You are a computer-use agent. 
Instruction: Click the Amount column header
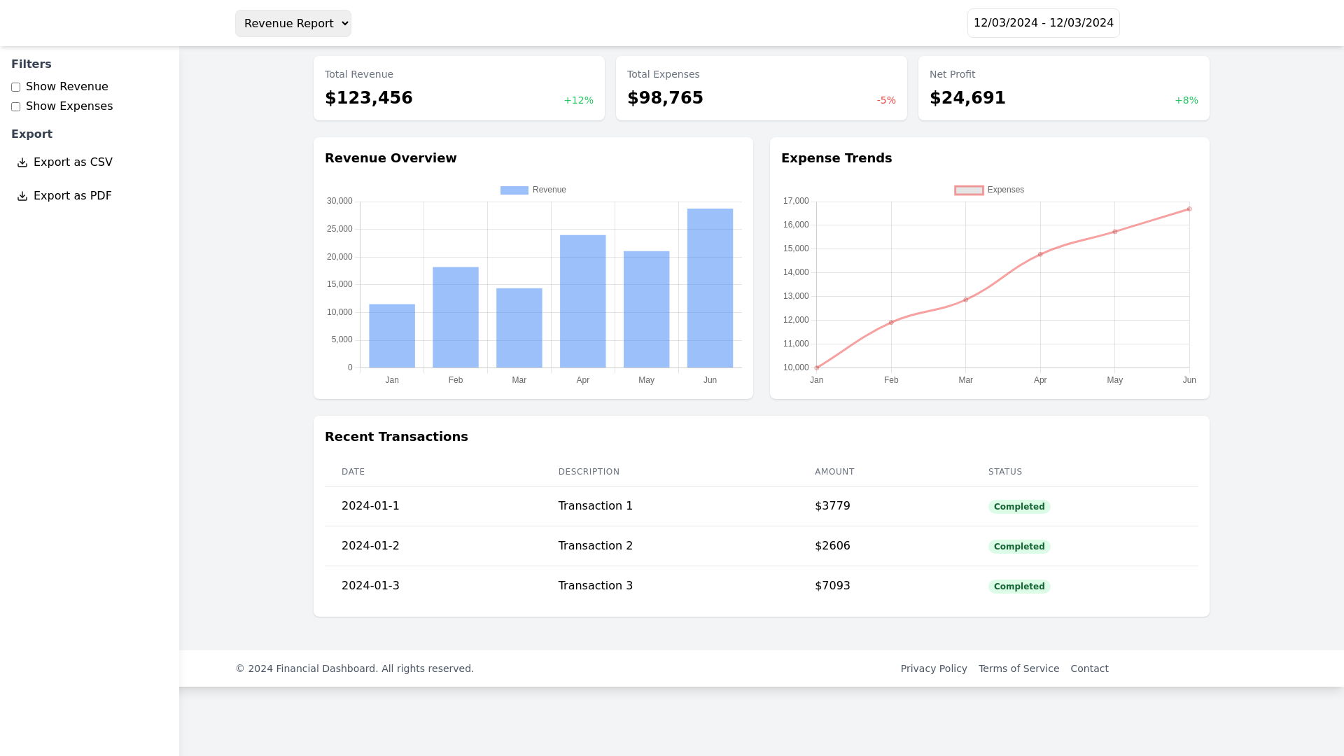coord(834,472)
